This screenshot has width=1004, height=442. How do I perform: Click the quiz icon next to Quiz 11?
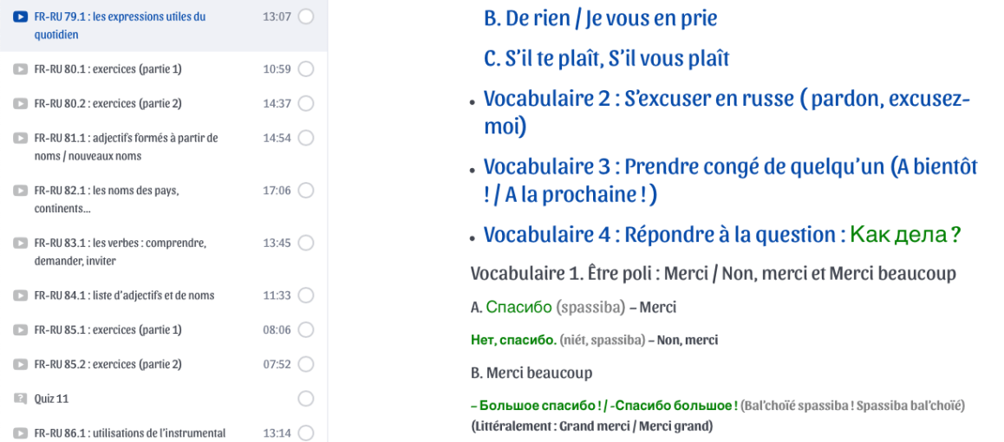(x=20, y=399)
